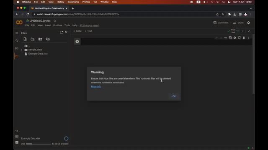Open Colab Help menu
Image resolution: width=268 pixels, height=150 pixels.
point(75,25)
